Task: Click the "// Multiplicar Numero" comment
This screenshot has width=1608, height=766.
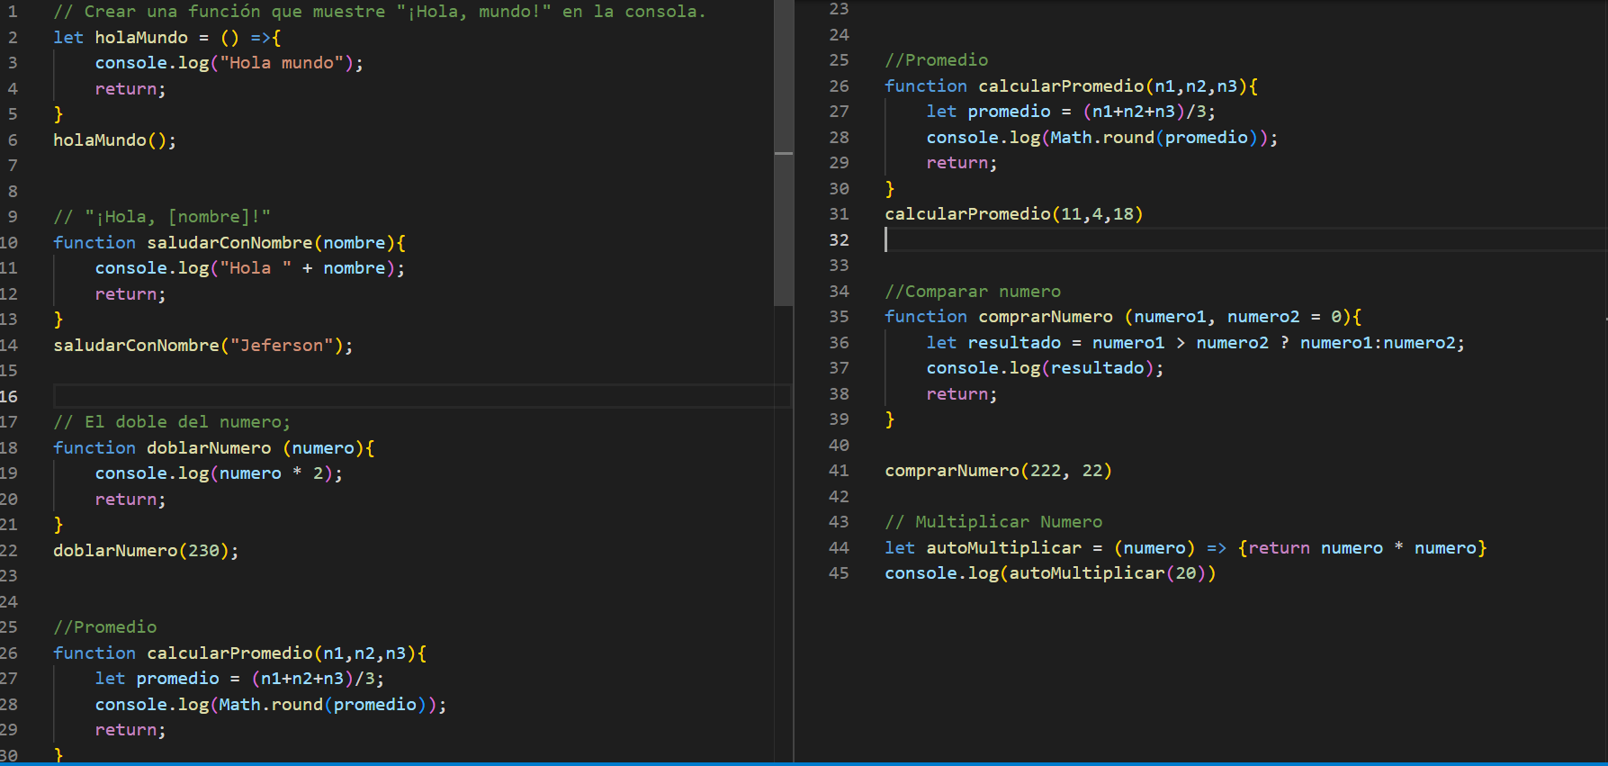Action: click(x=993, y=522)
